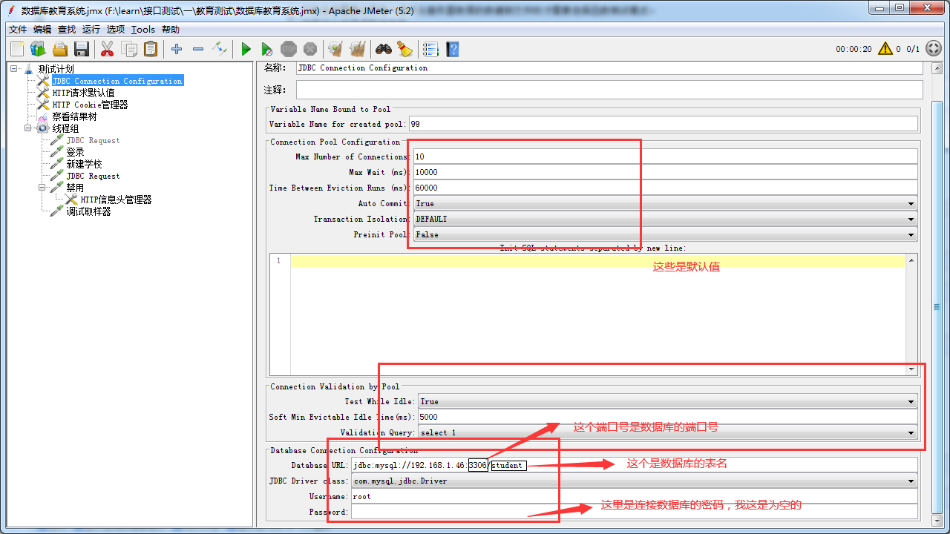Select the 禁用 sampler in the tree
Image resolution: width=950 pixels, height=534 pixels.
(x=75, y=188)
